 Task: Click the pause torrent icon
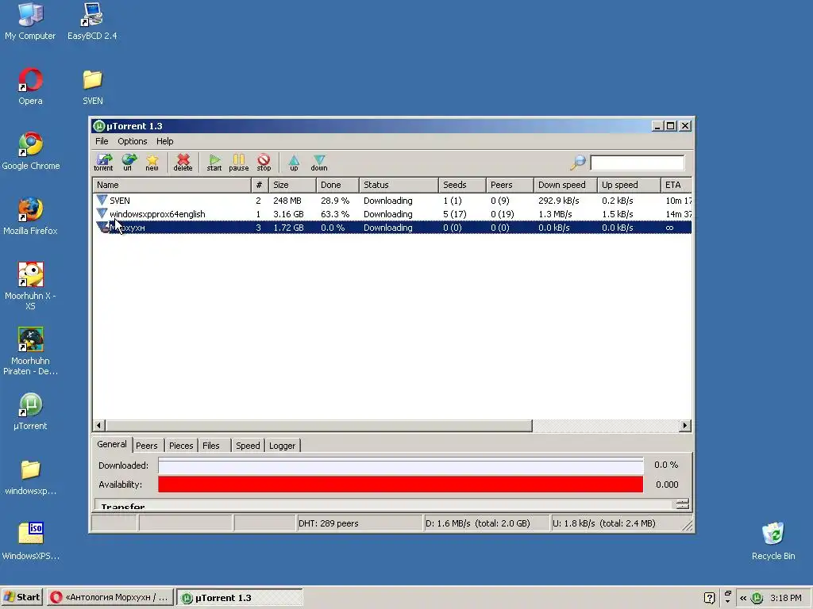(x=238, y=162)
